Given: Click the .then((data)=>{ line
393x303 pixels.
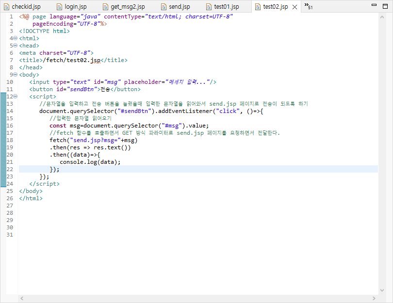Looking at the screenshot, I should coord(75,155).
